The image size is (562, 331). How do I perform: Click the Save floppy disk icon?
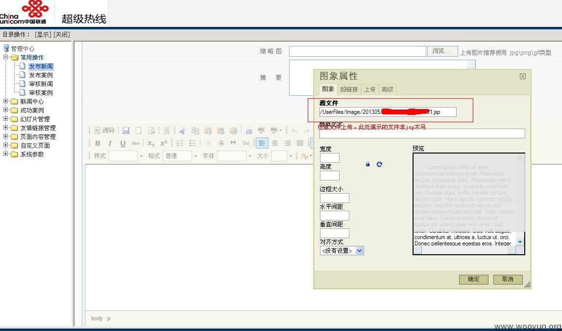coord(126,131)
